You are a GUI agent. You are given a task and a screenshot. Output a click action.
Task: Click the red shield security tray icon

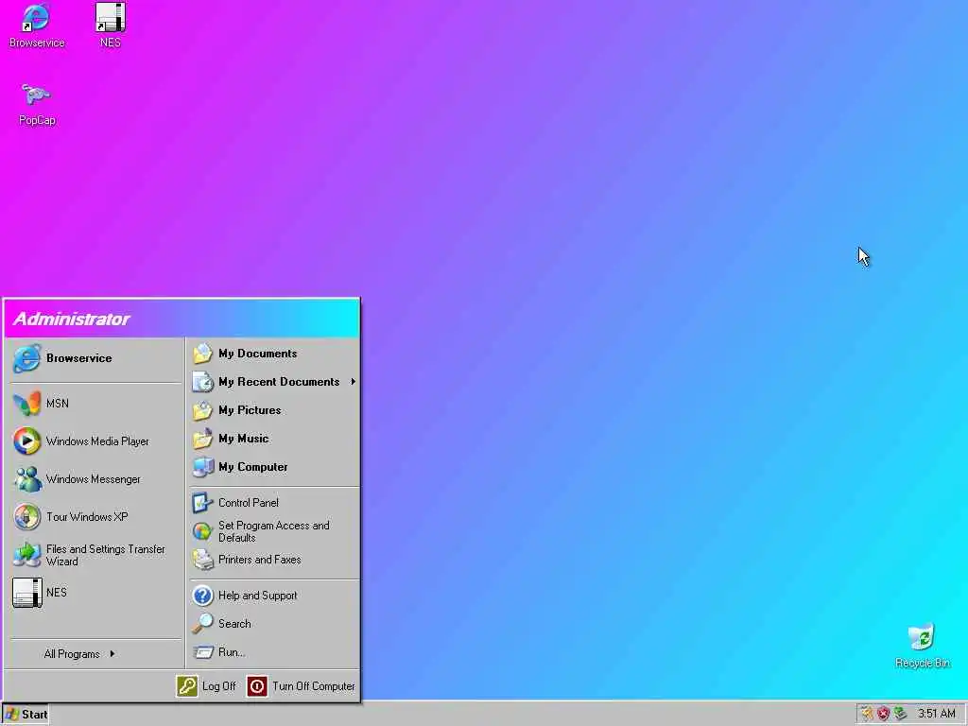884,714
